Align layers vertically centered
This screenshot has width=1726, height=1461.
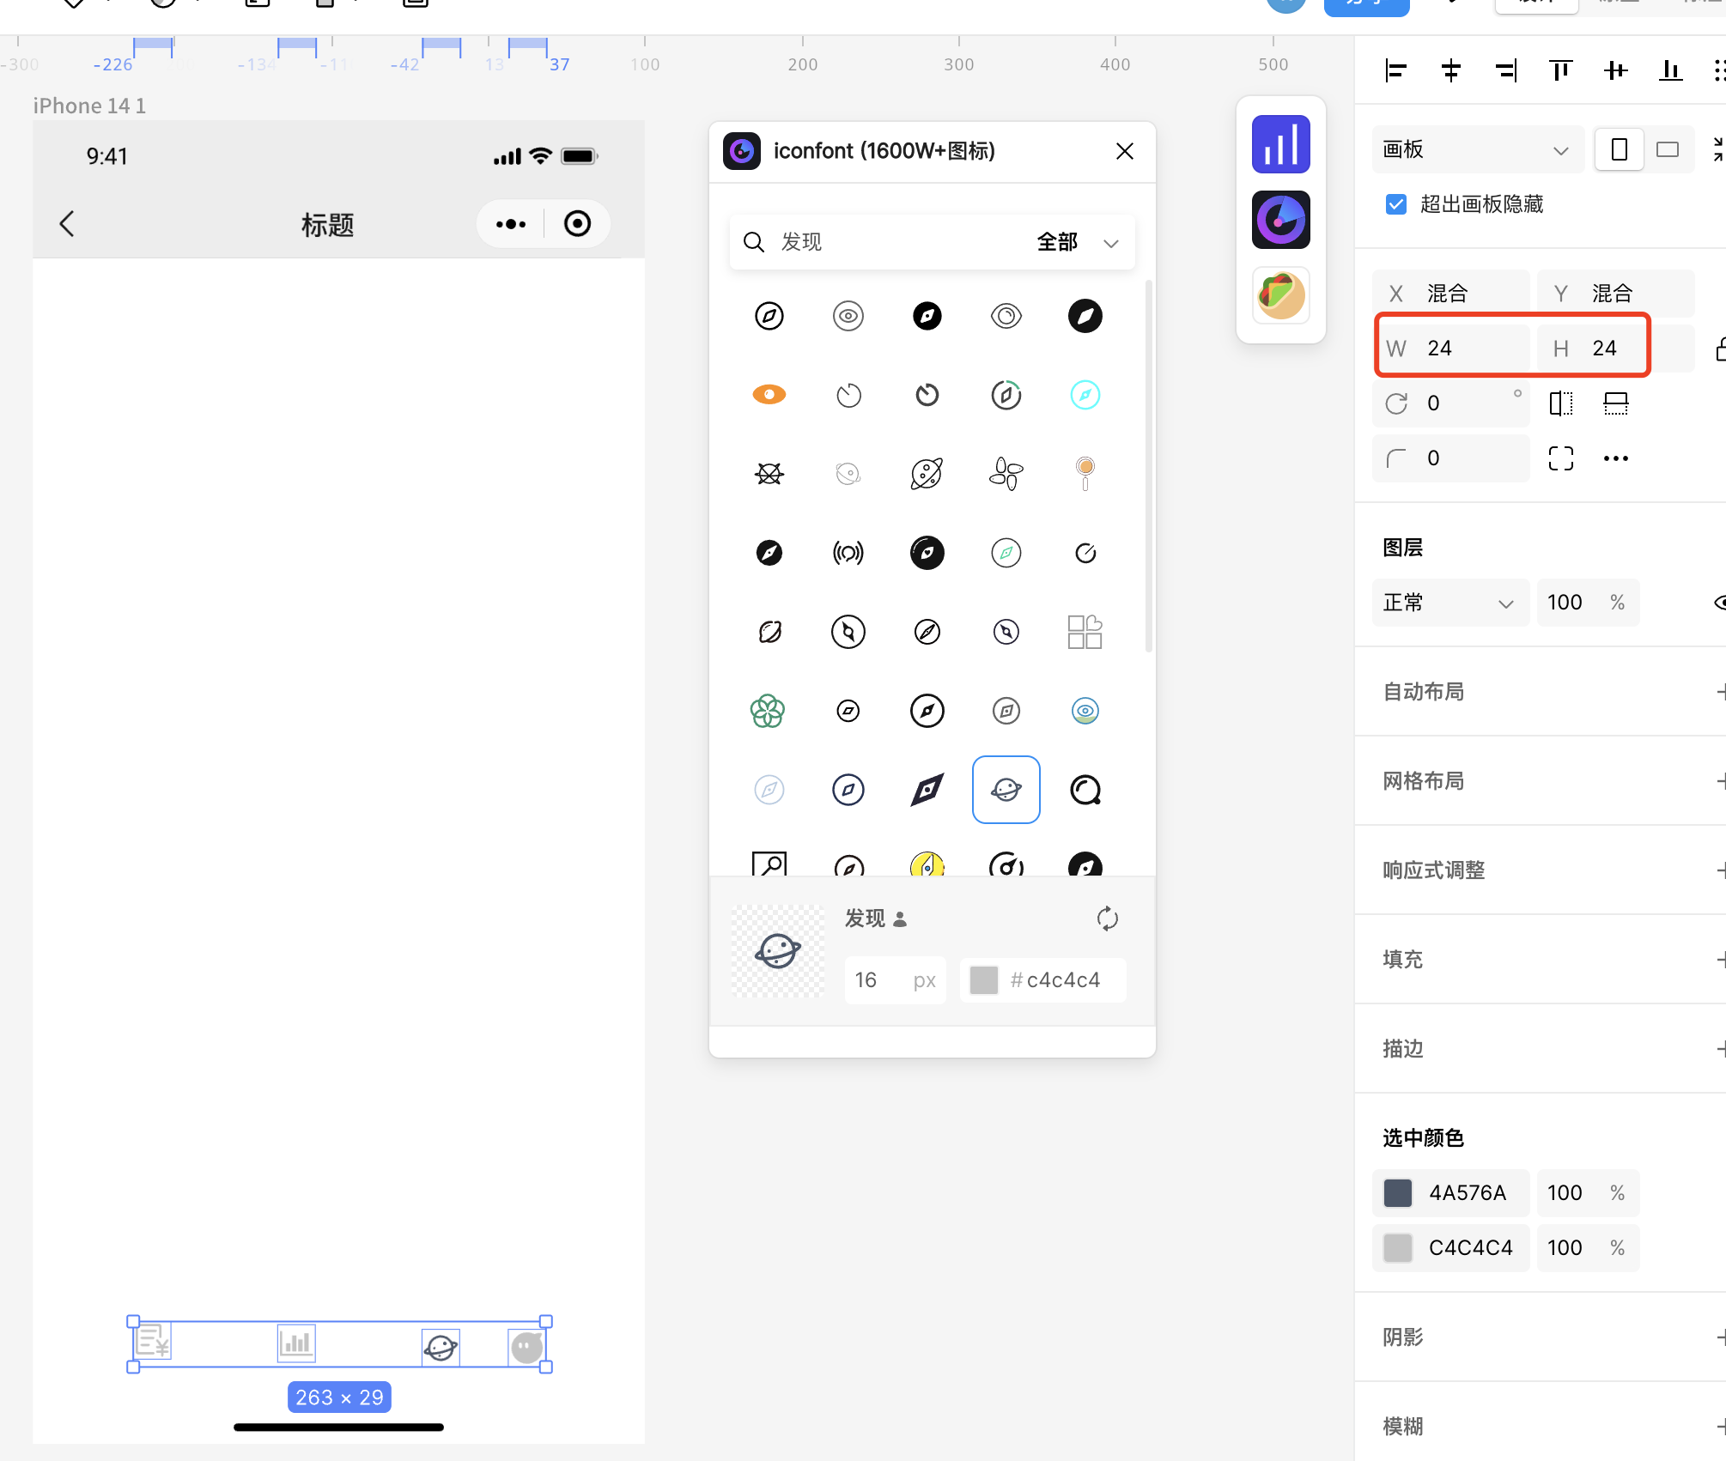[1616, 70]
